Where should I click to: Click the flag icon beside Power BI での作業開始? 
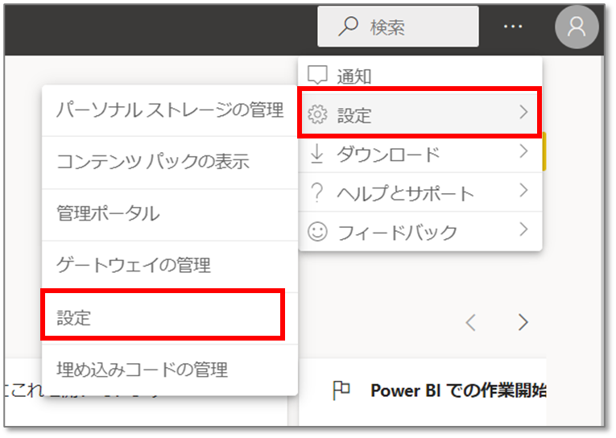tap(341, 390)
